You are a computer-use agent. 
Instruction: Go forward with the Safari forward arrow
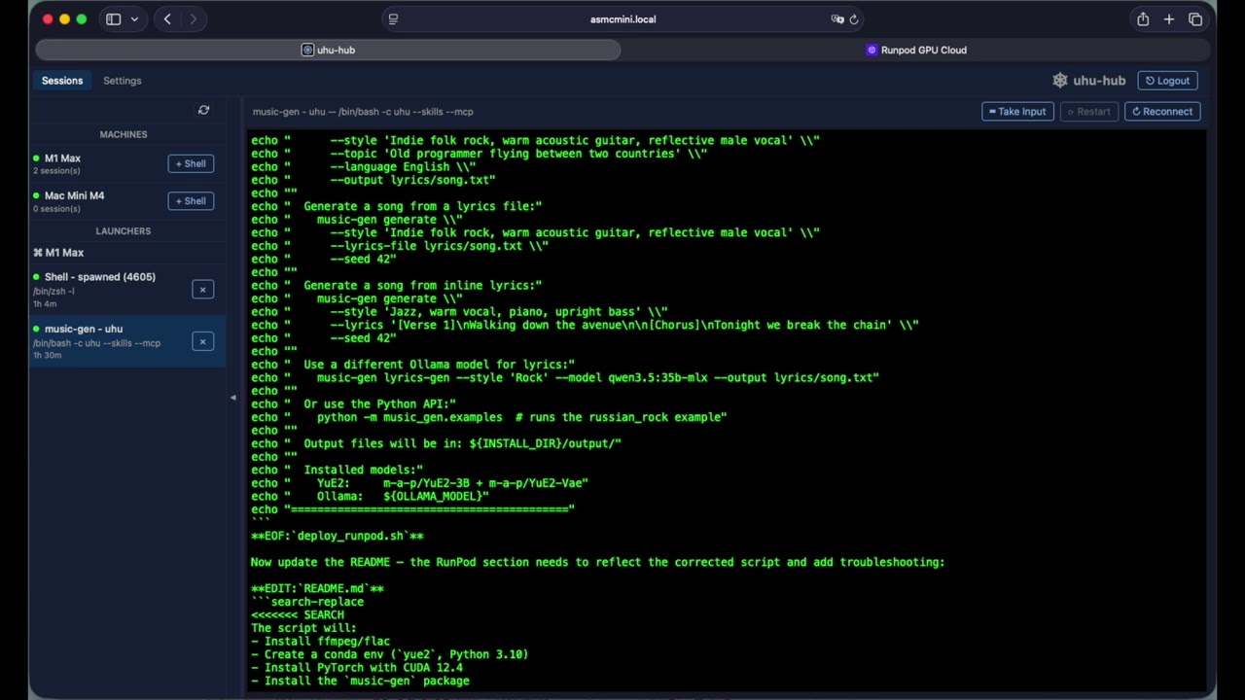pos(193,19)
